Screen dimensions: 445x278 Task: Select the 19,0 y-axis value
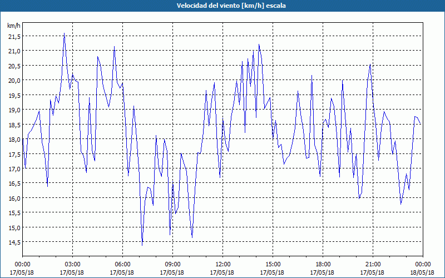tap(14, 110)
